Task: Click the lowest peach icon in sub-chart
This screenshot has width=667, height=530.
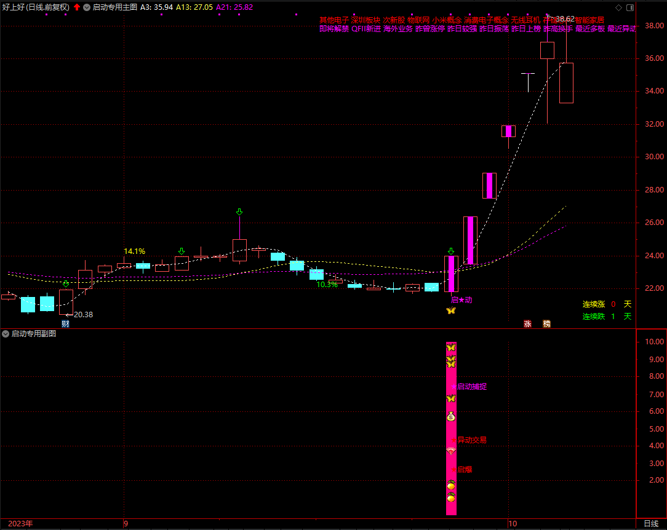Action: pyautogui.click(x=451, y=497)
